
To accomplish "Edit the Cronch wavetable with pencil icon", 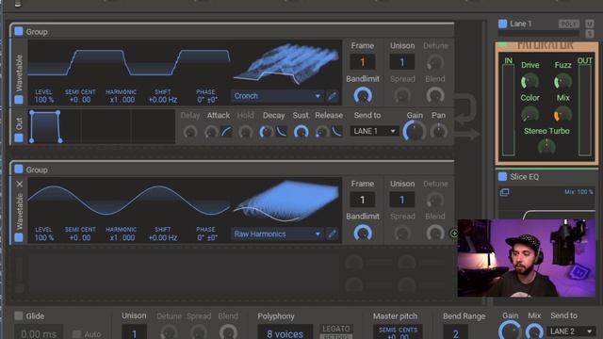I will pyautogui.click(x=332, y=96).
